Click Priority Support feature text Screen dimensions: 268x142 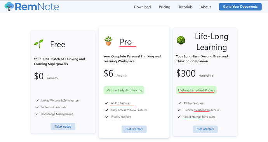pos(121,117)
